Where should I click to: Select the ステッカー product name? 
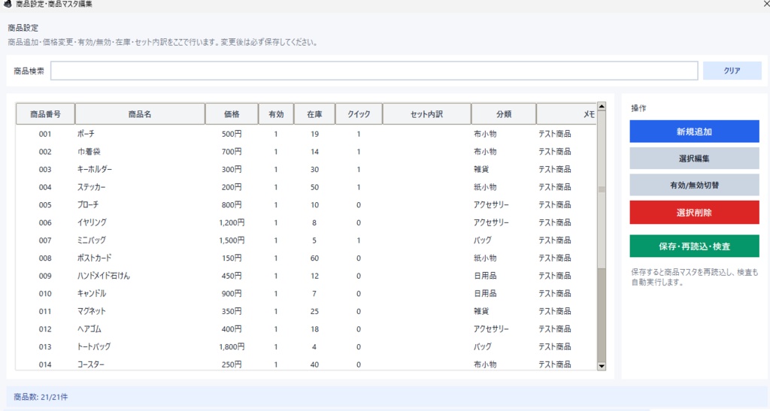click(x=91, y=187)
